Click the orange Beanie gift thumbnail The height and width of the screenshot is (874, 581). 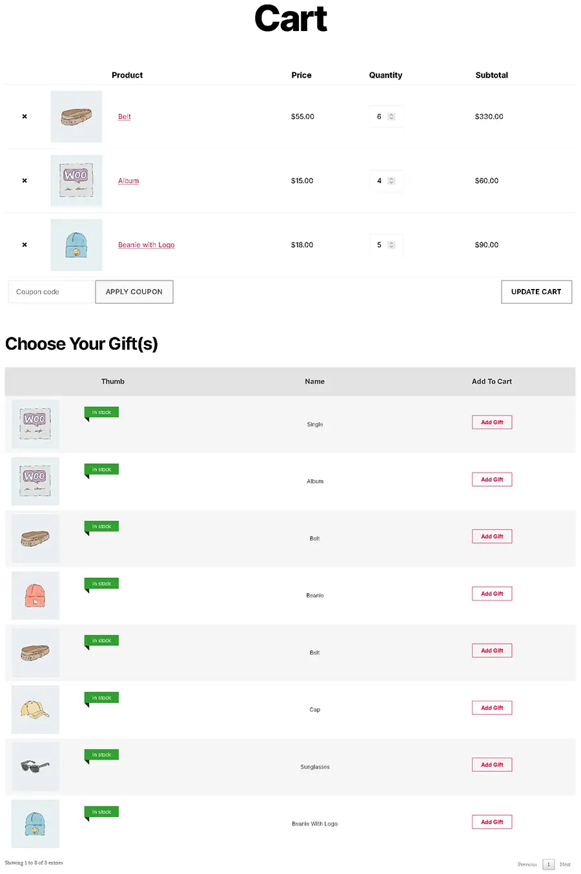[x=36, y=595]
